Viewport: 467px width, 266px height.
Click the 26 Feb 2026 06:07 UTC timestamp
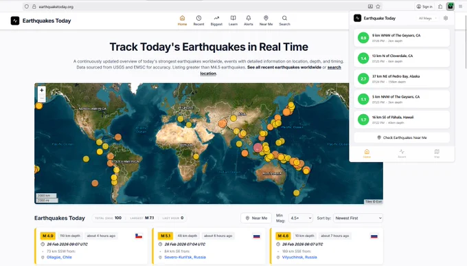(x=303, y=244)
